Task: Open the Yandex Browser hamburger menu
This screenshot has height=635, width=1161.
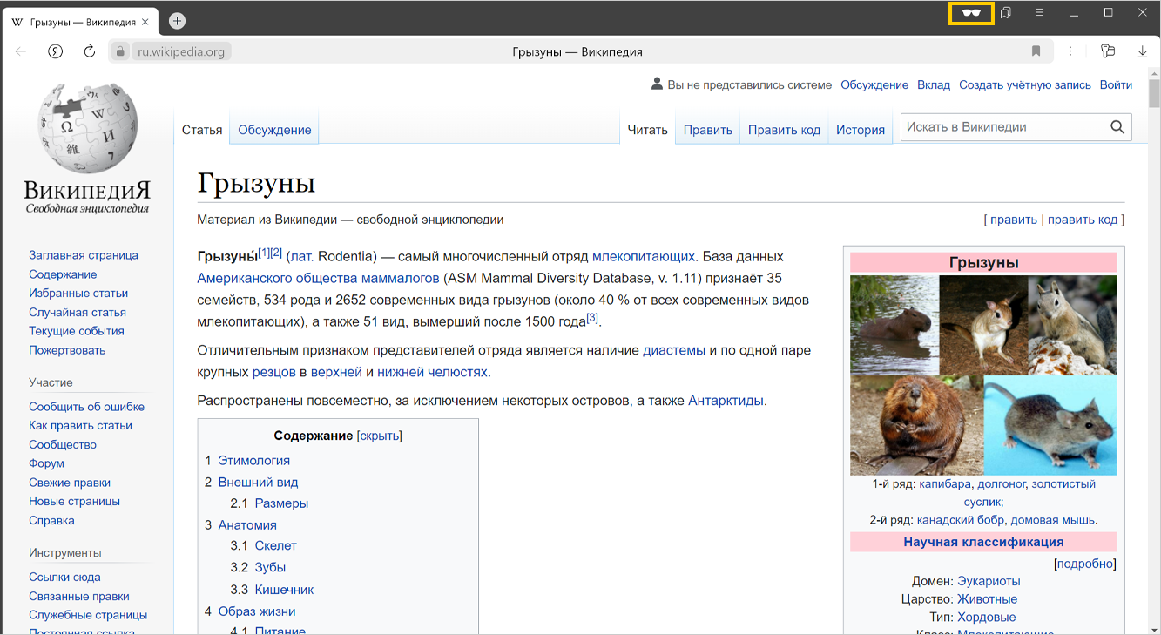Action: (1040, 13)
